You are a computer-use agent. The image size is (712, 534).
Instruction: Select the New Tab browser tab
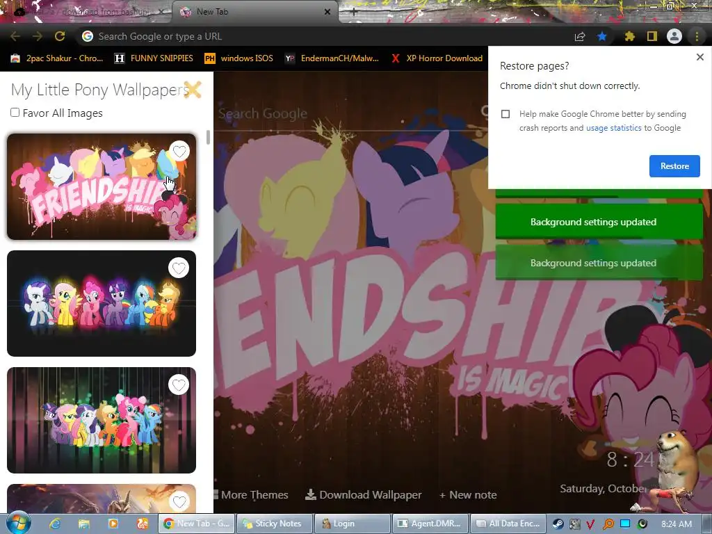pos(255,12)
